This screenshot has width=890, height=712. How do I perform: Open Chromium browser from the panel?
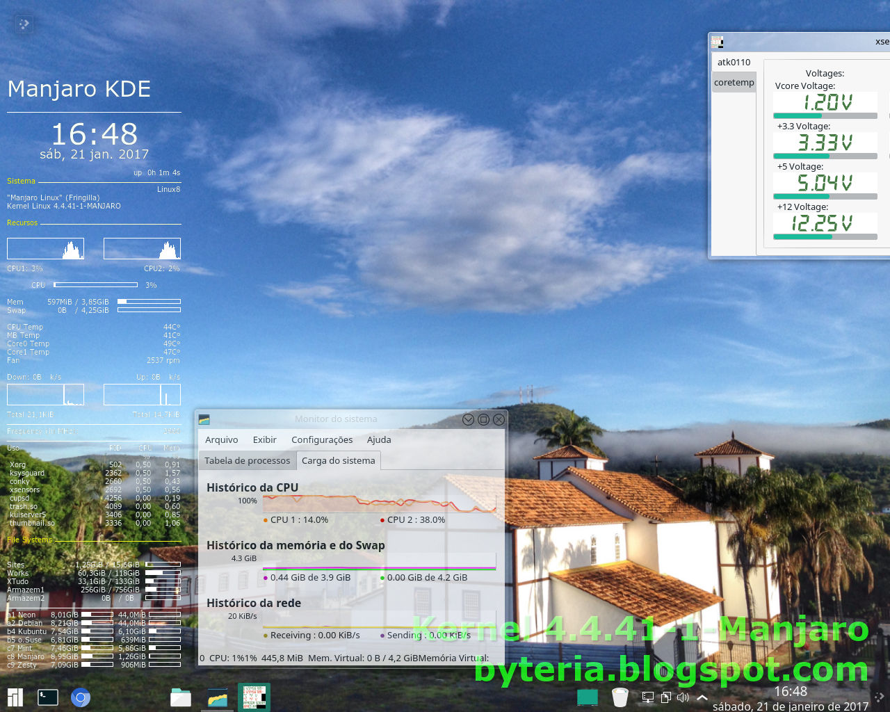(81, 697)
